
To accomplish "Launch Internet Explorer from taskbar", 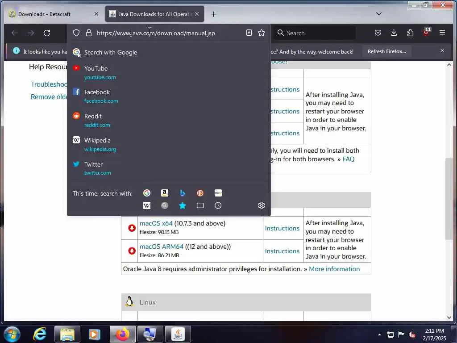I will [40, 334].
